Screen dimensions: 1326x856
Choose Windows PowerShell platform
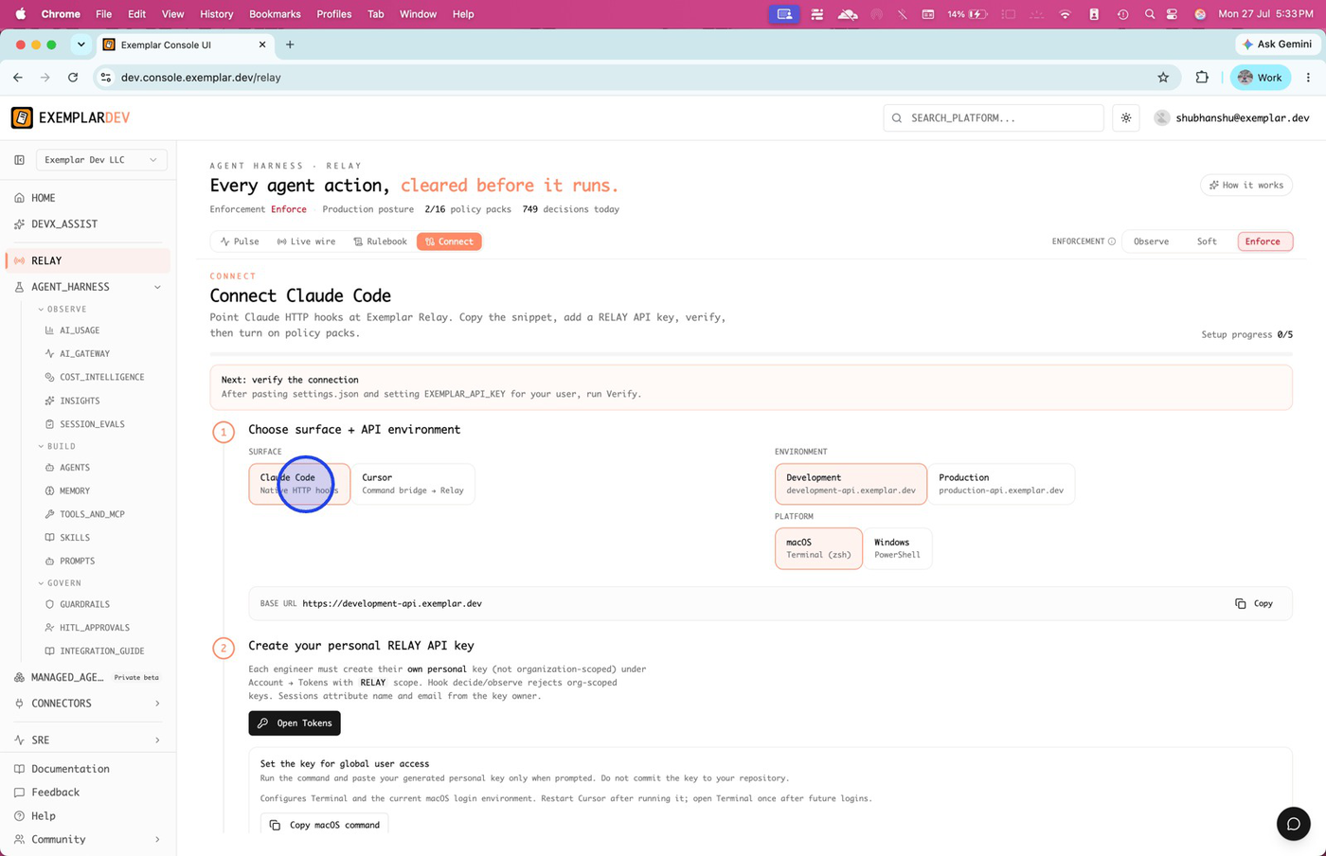point(897,548)
